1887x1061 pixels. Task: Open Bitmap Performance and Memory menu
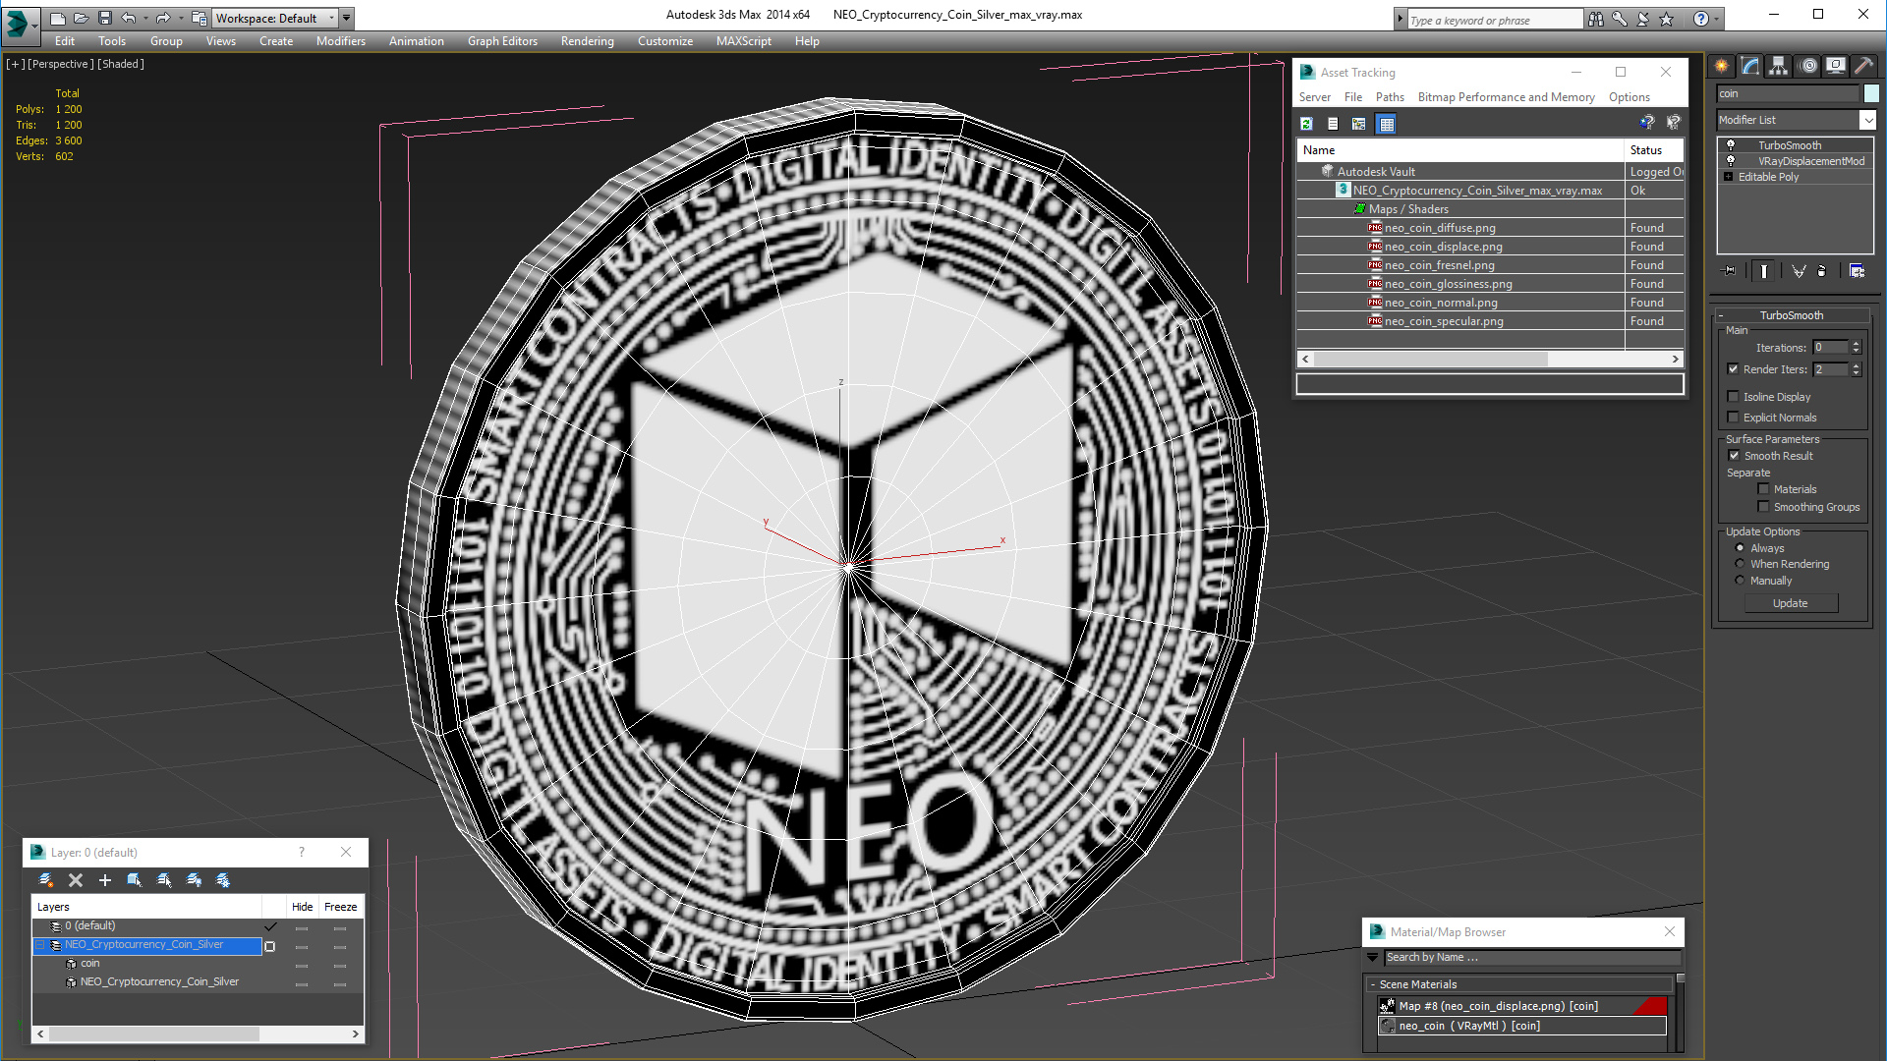(x=1506, y=97)
